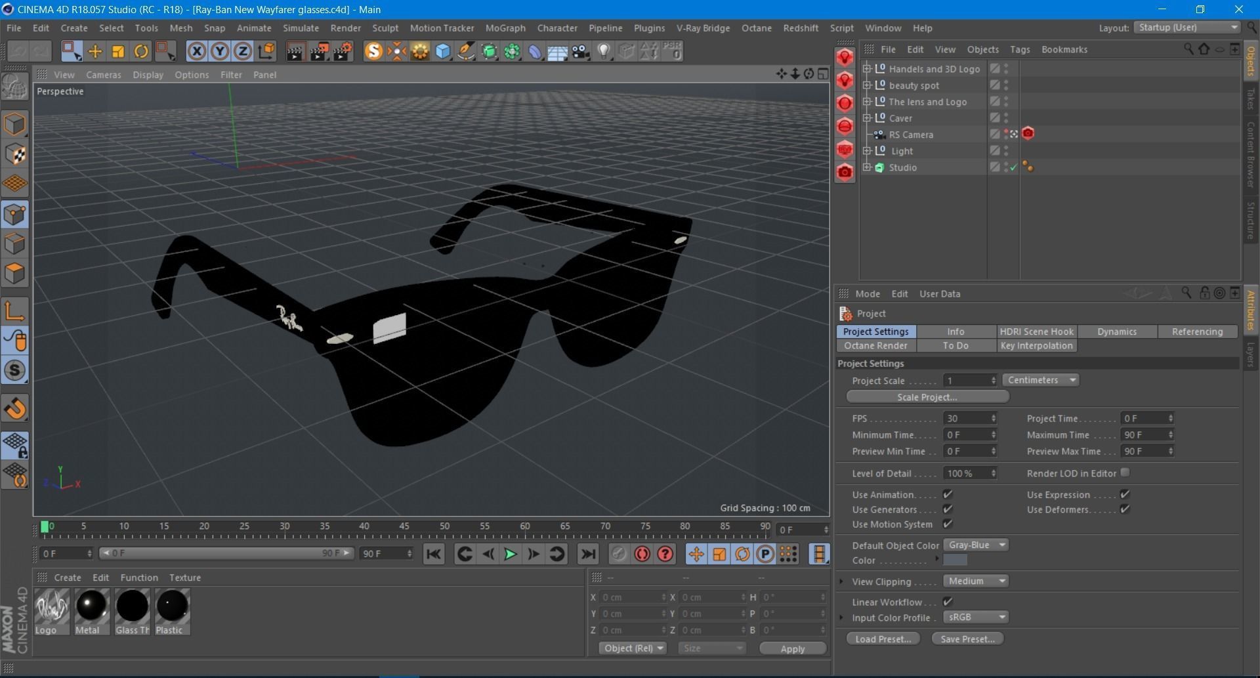Click the Floor environment object icon

point(557,51)
